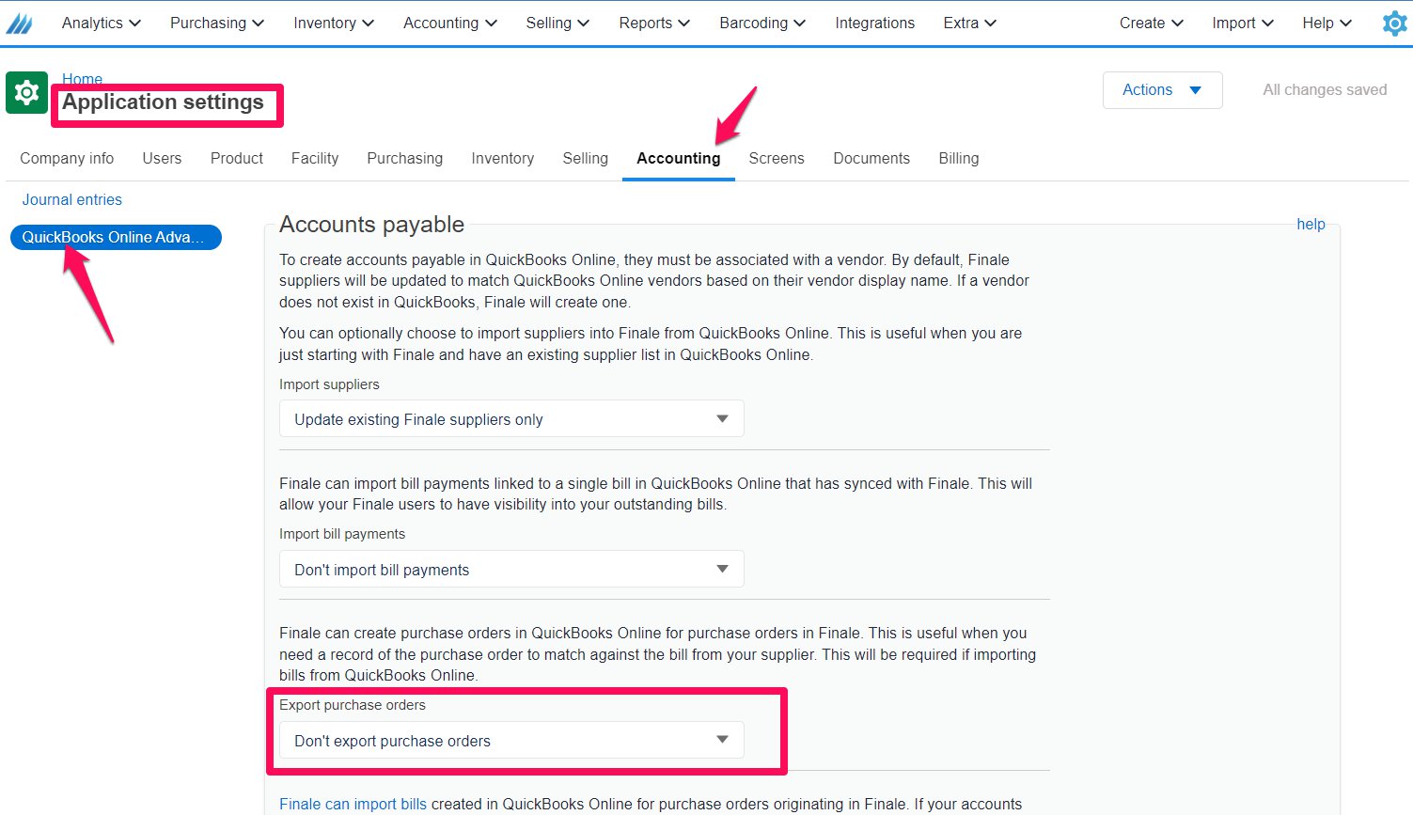Open the Analytics menu
The height and width of the screenshot is (815, 1413).
pyautogui.click(x=101, y=23)
